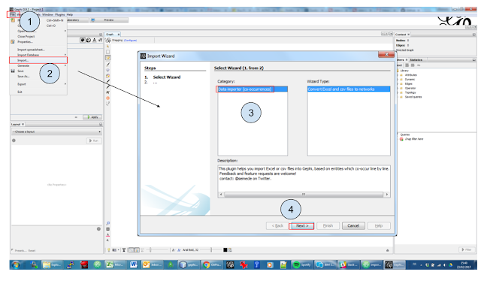
Task: Select the Context panel tab
Action: 403,35
